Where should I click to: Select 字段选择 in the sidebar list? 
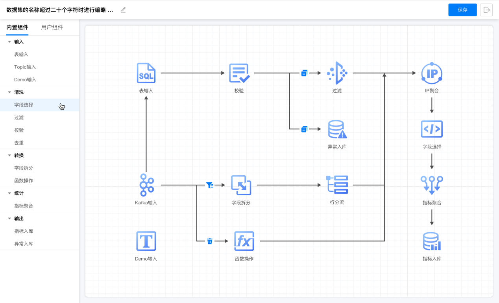coord(24,105)
